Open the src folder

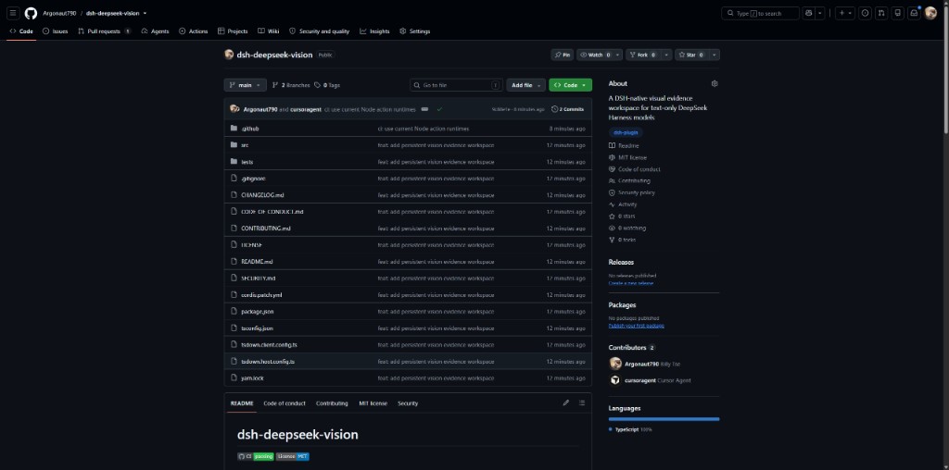(245, 145)
